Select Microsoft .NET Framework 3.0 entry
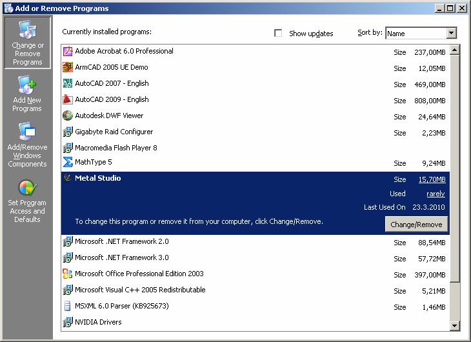Screen dimensions: 471x342 [256, 258]
